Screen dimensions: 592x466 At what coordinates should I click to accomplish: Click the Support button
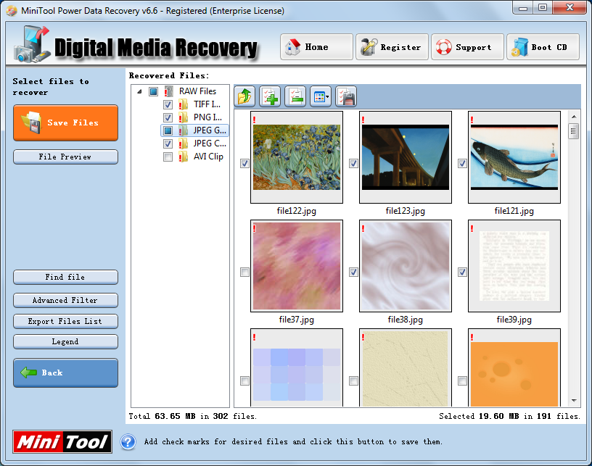tap(467, 47)
